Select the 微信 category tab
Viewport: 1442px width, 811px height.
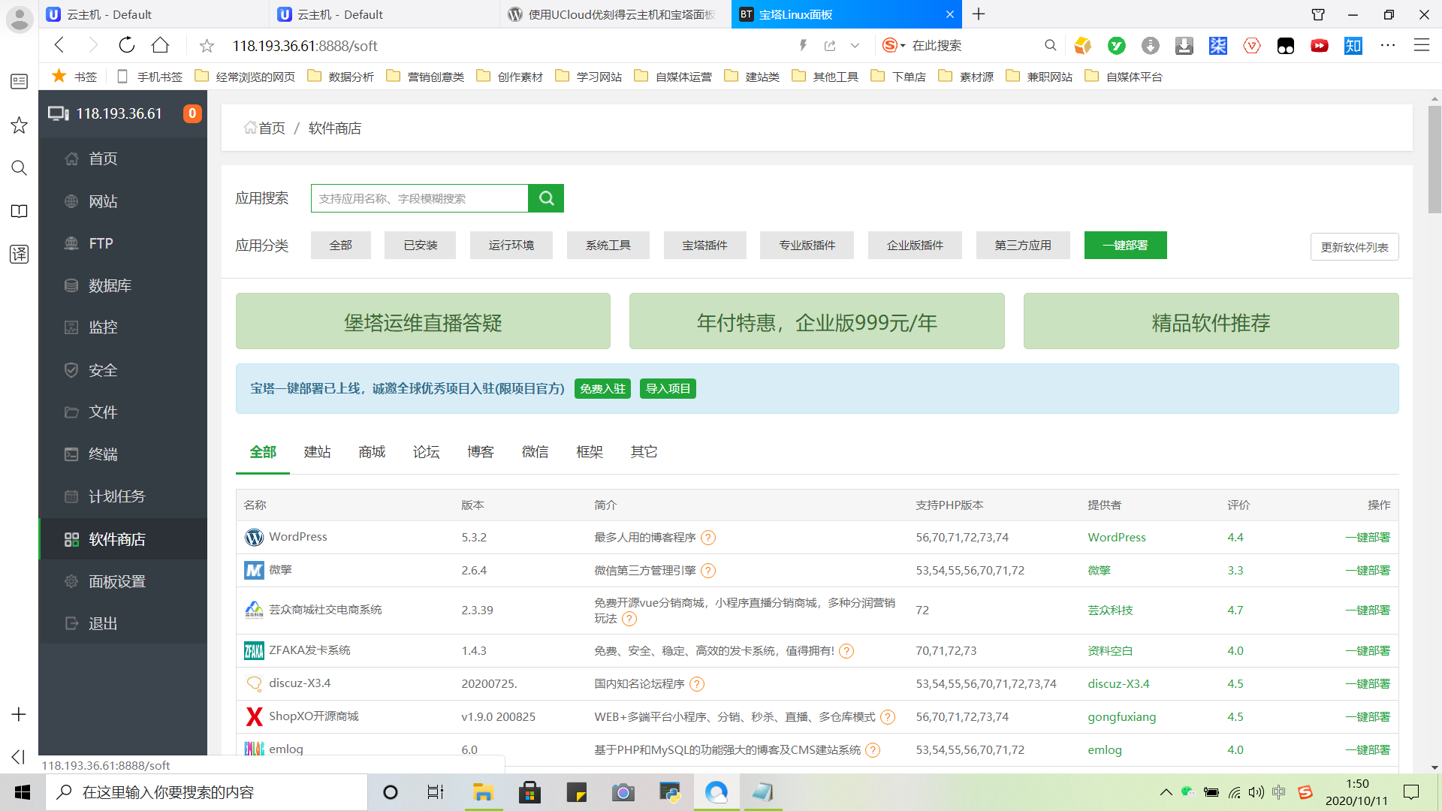pos(535,452)
